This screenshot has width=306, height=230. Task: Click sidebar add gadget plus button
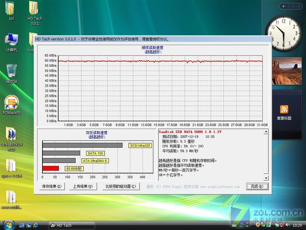click(283, 6)
